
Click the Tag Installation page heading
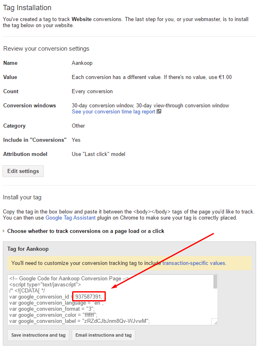pyautogui.click(x=27, y=8)
